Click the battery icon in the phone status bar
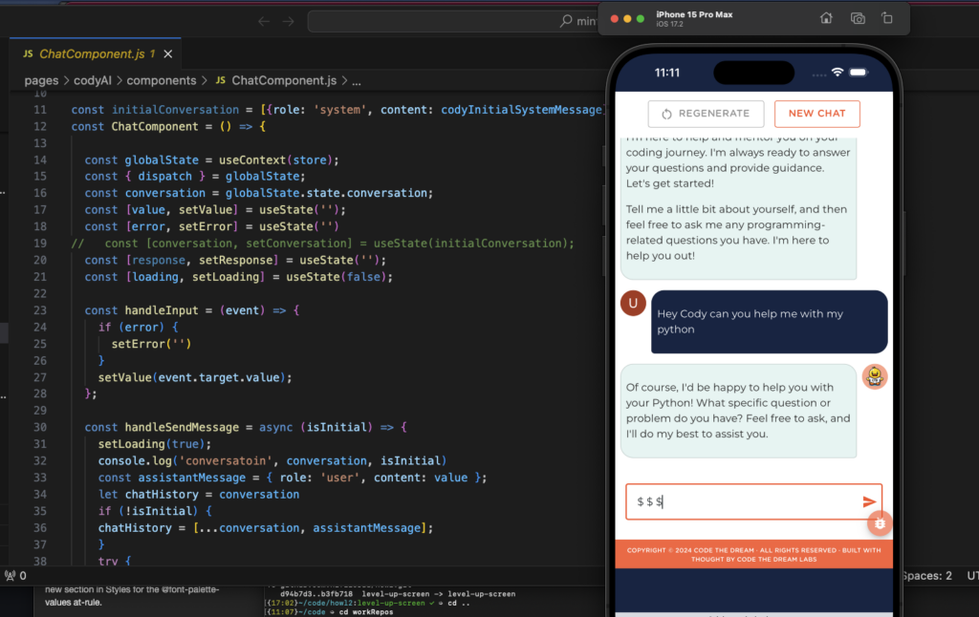Screen dimensions: 979x617 coord(859,73)
